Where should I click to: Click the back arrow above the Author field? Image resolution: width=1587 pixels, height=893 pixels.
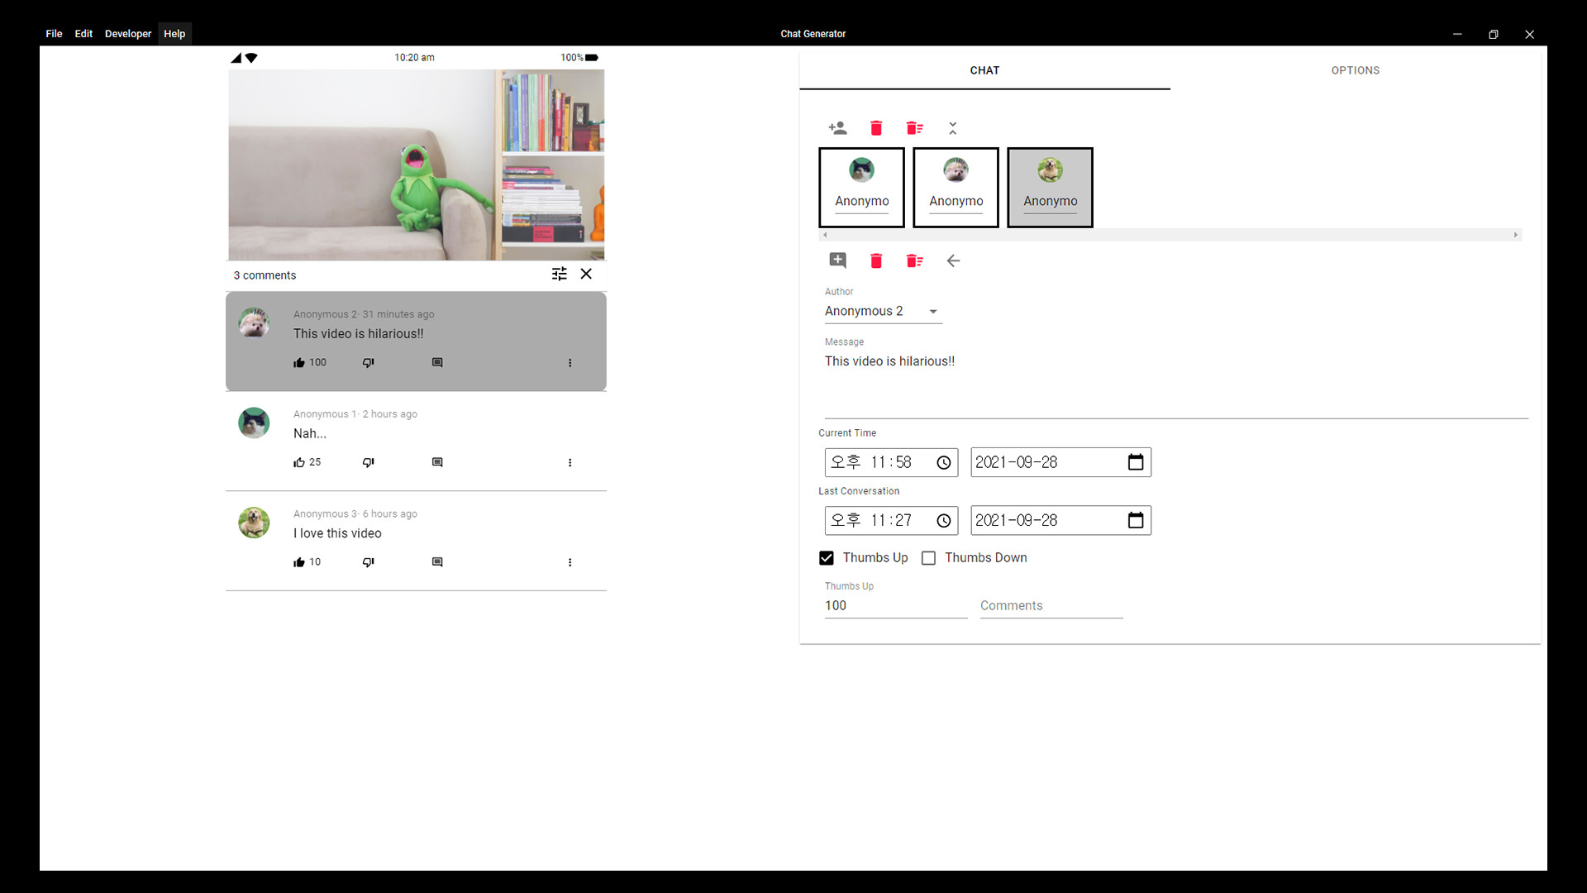953,260
